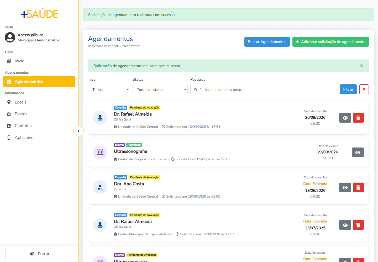The image size is (378, 262).
Task: Click the Entrar login button
Action: pos(39,254)
